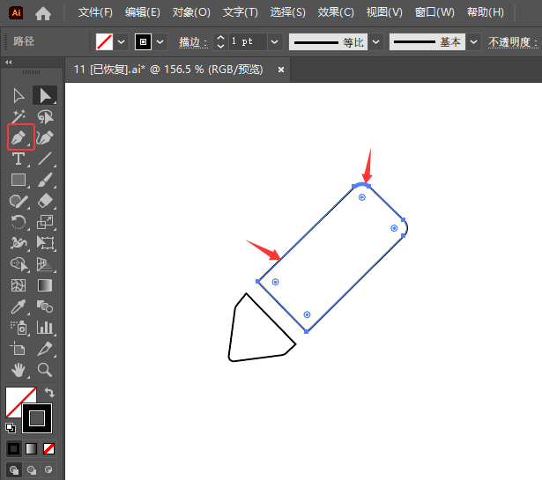The height and width of the screenshot is (480, 542).
Task: Open the 帮助(H) menu
Action: 486,13
